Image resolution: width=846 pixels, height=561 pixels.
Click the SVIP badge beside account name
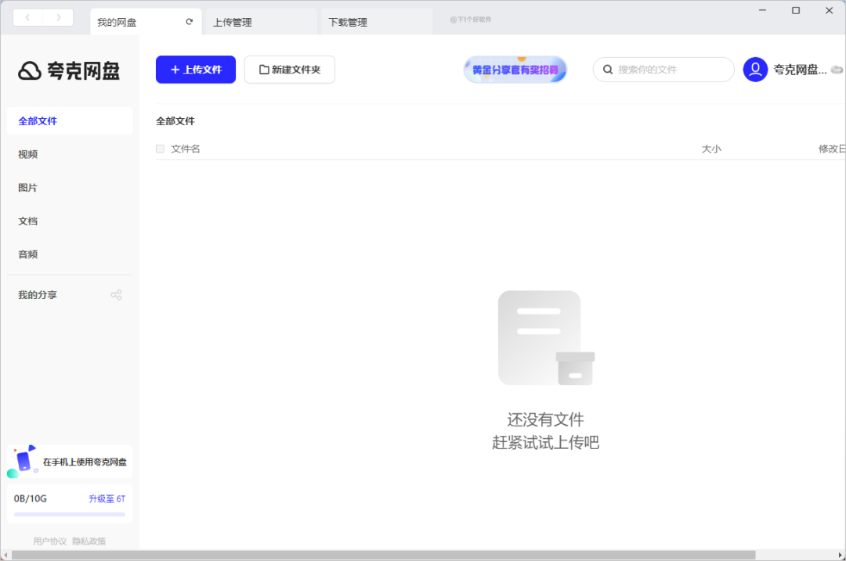(x=837, y=70)
